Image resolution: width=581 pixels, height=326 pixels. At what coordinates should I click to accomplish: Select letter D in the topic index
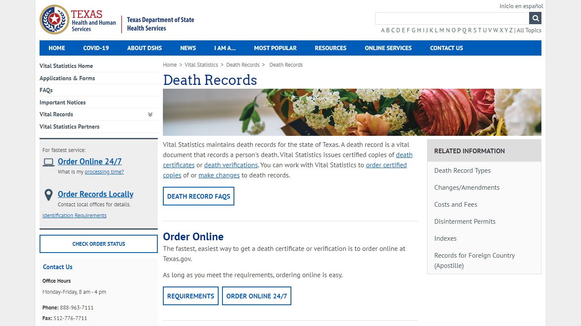[398, 30]
